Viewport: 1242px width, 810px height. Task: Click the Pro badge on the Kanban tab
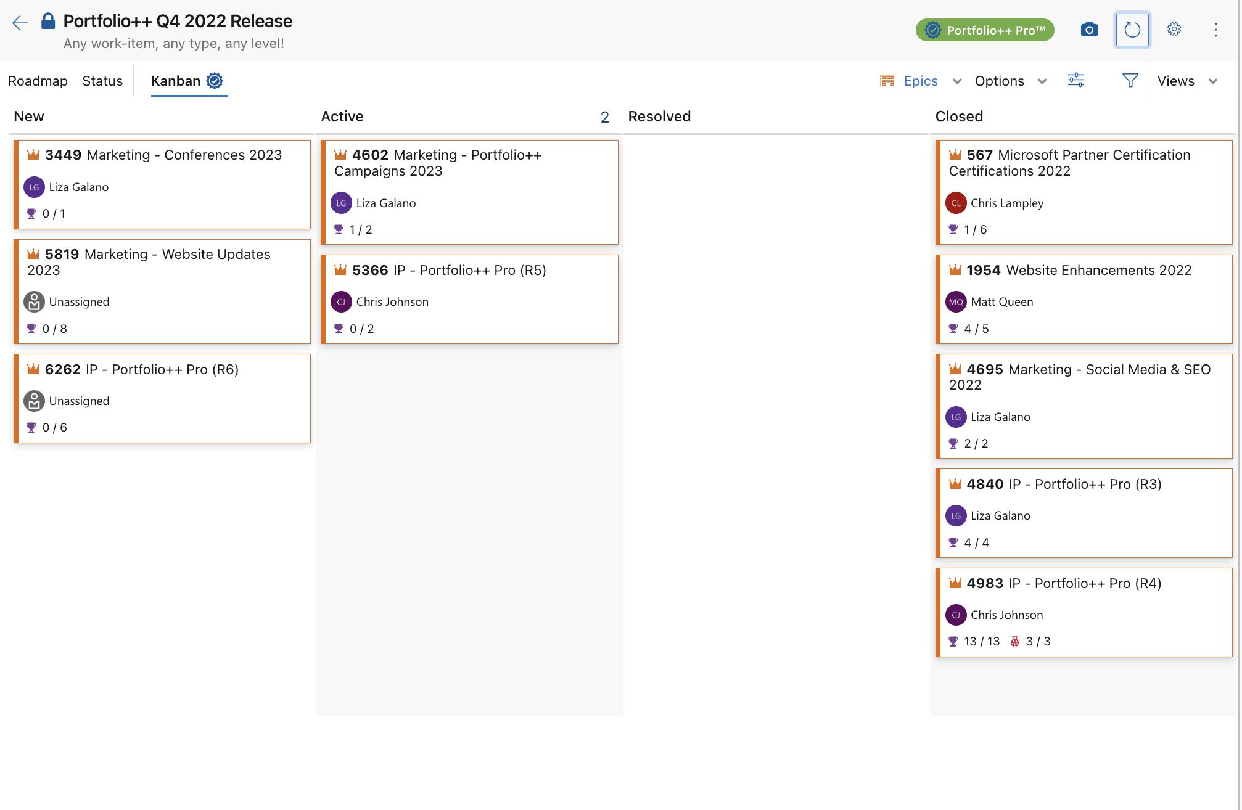pos(214,80)
